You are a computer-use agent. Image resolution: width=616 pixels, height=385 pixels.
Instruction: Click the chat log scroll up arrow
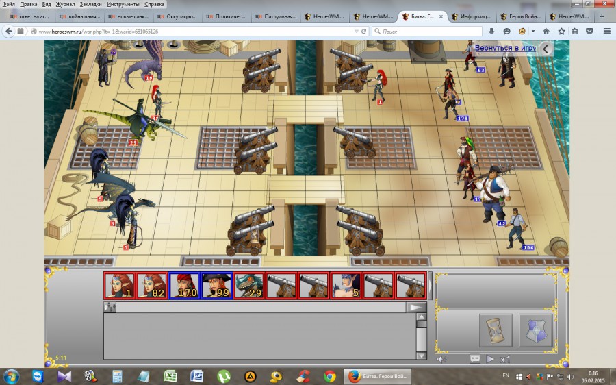point(421,316)
